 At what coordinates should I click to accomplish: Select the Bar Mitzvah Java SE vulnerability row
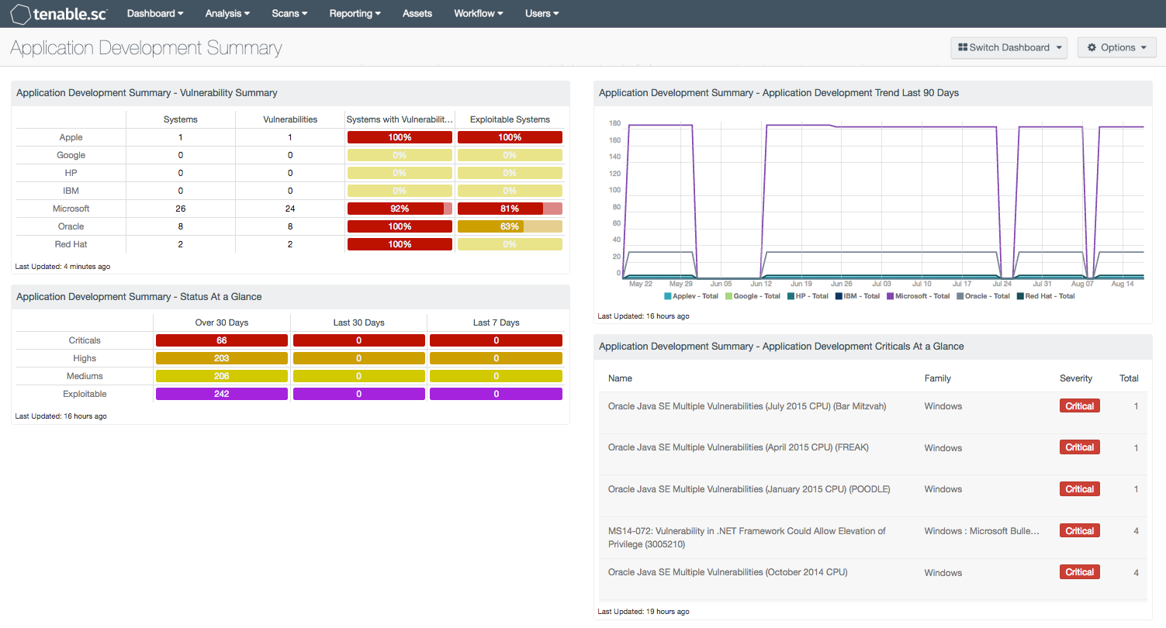pos(873,412)
